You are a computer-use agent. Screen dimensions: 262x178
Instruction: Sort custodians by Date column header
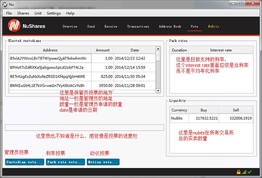[135, 50]
